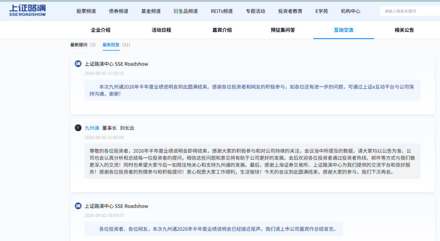Open 衍生品频道 navigation item
This screenshot has width=440, height=241.
[x=186, y=11]
